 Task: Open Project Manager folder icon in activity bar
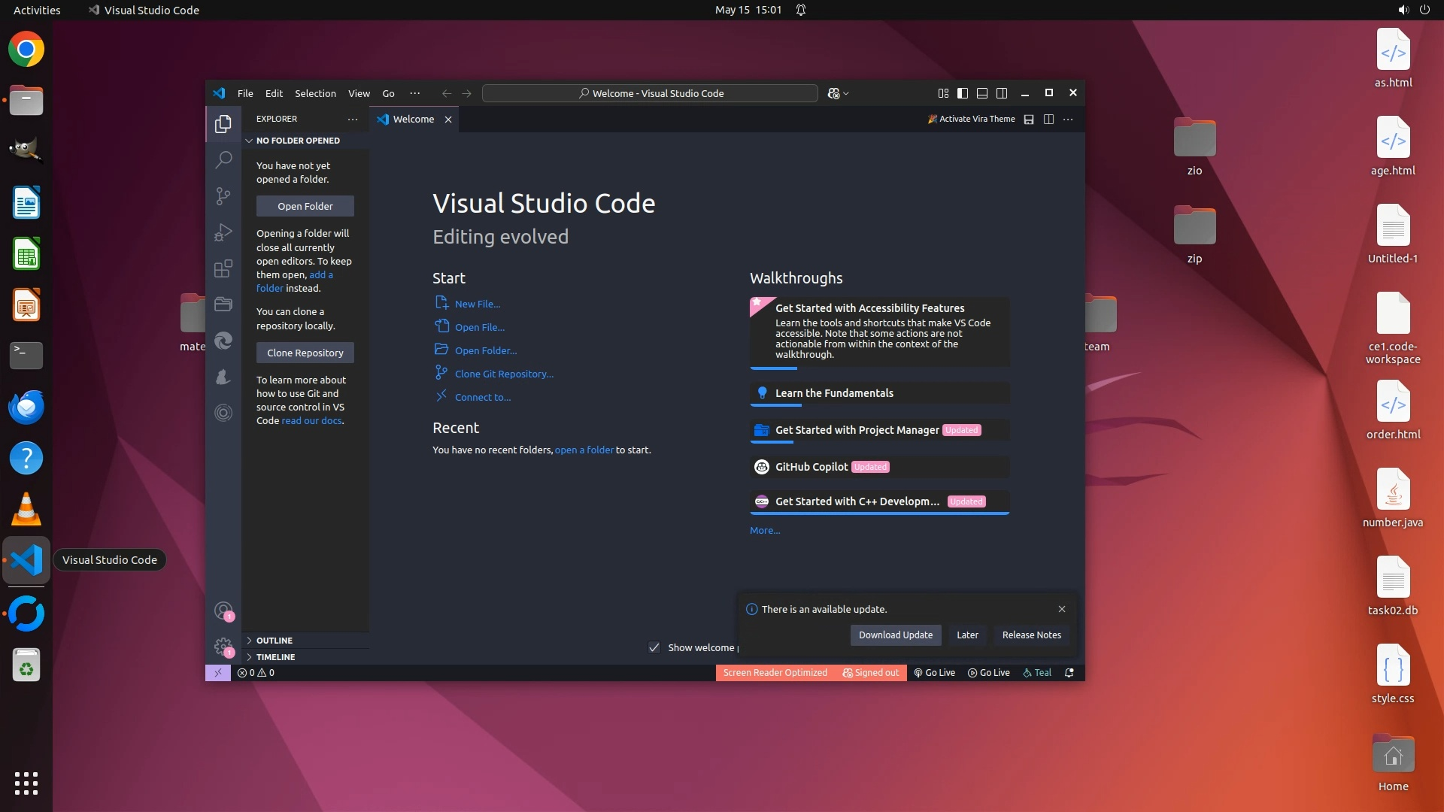point(223,304)
